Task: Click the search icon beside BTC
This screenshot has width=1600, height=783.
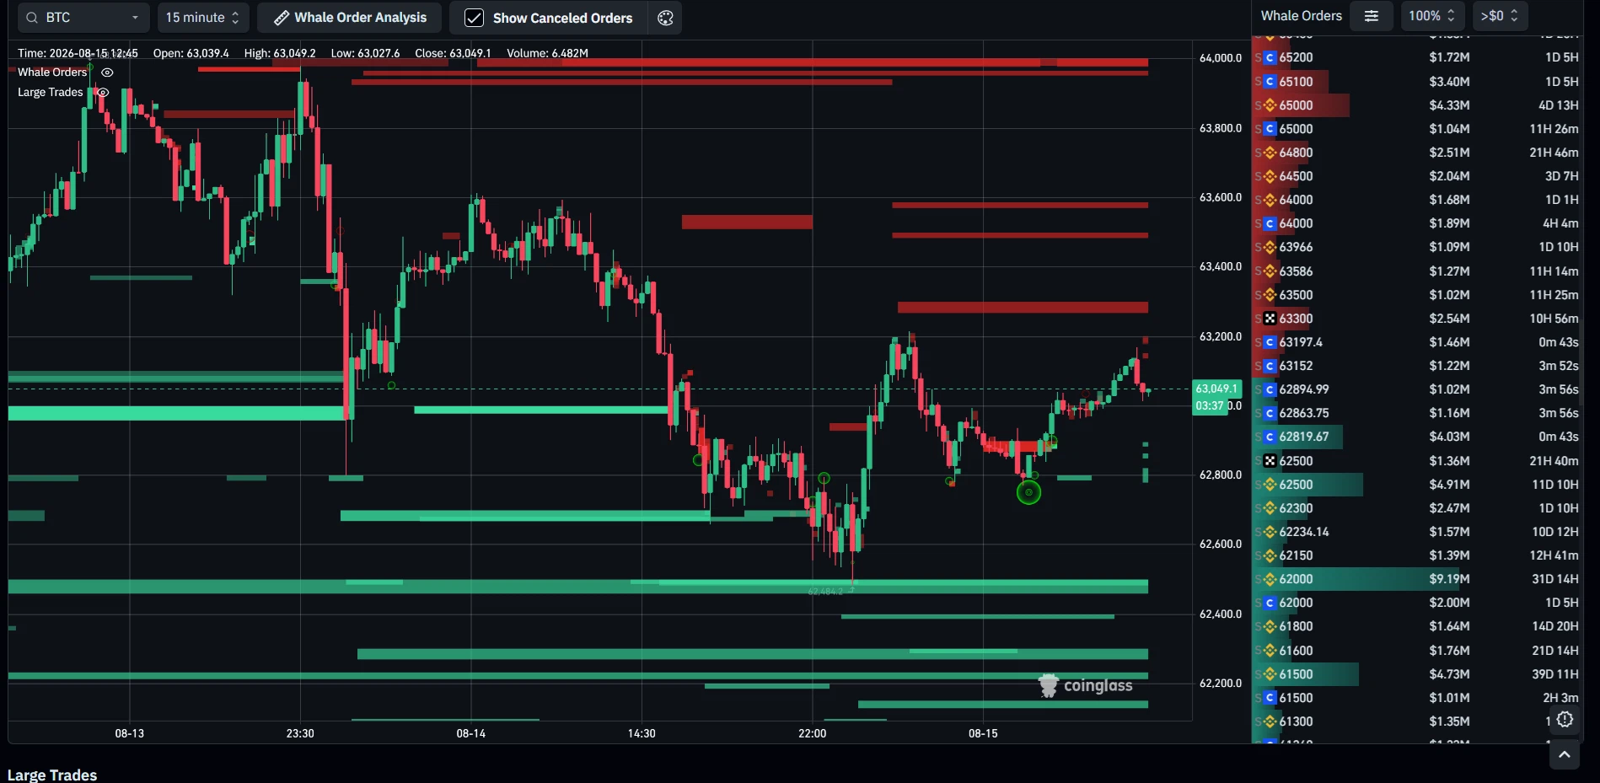Action: [x=32, y=18]
